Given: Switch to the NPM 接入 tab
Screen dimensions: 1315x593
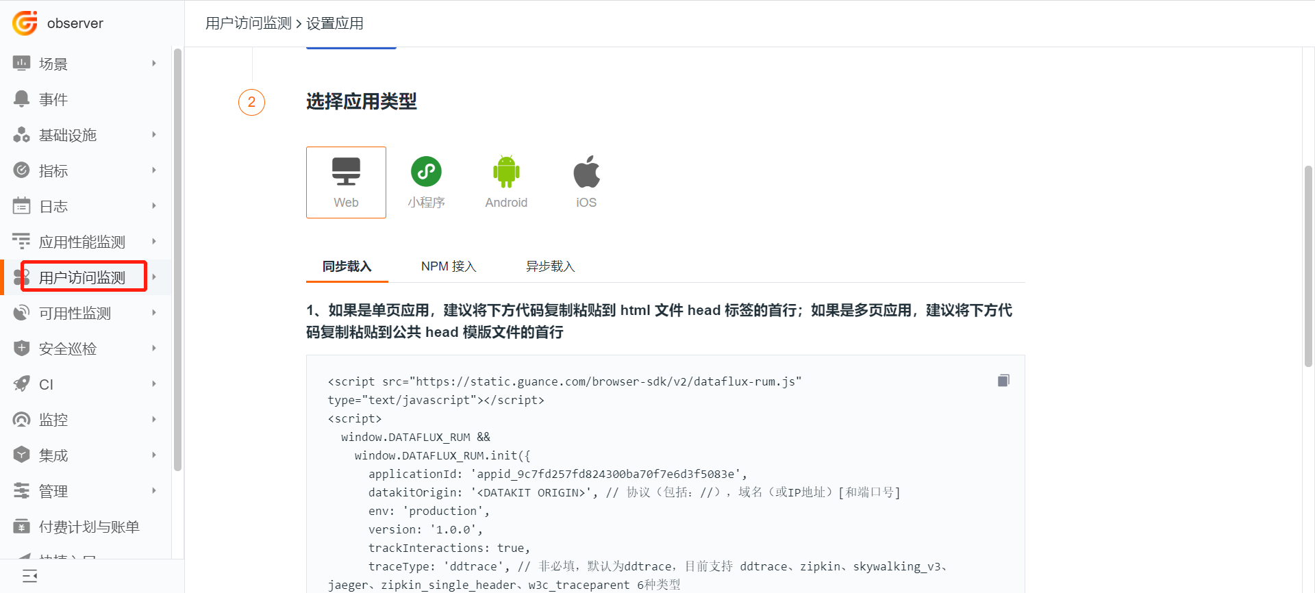Looking at the screenshot, I should [x=449, y=266].
